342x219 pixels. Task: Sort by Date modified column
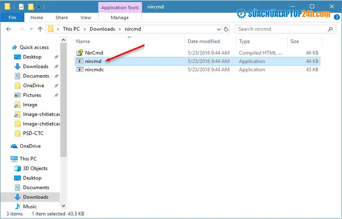[203, 41]
